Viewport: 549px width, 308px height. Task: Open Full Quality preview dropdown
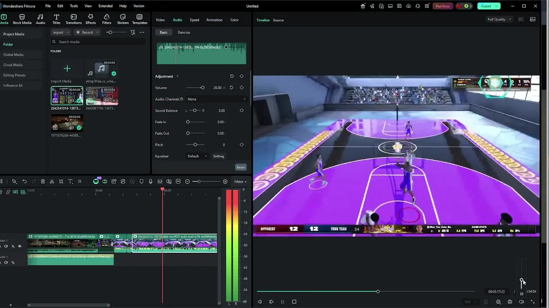pos(499,19)
